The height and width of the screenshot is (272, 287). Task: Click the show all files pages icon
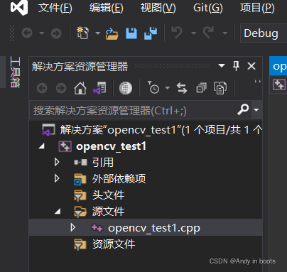pyautogui.click(x=220, y=88)
